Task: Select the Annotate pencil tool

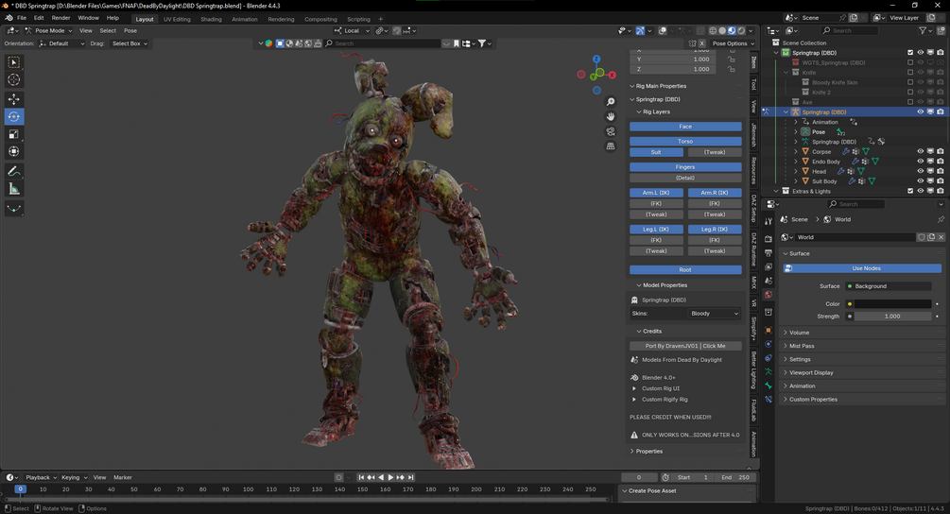Action: pyautogui.click(x=14, y=171)
